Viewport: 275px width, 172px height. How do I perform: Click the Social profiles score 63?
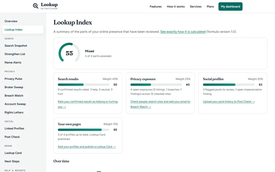261,85
